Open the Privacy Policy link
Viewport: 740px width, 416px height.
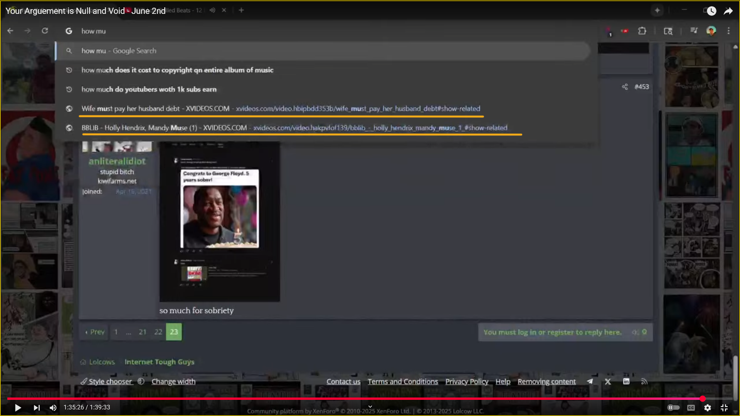[467, 381]
